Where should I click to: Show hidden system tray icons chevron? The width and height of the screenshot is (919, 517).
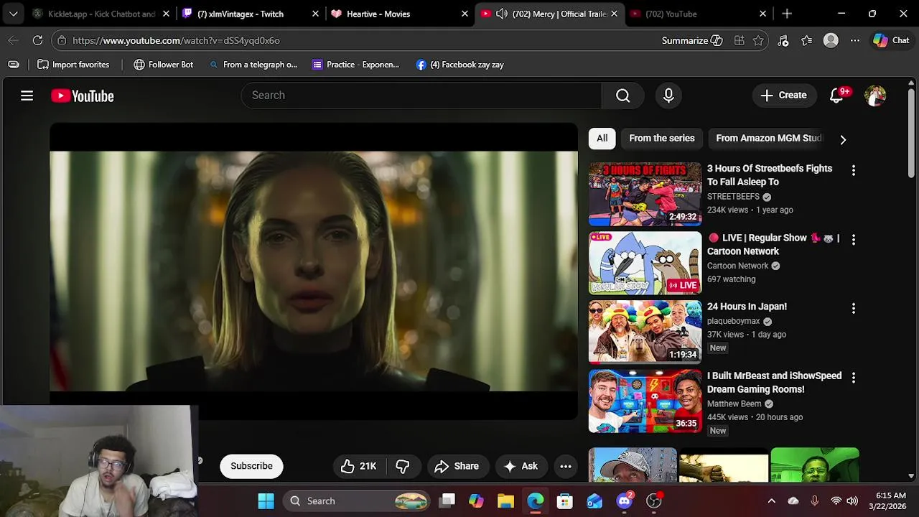click(x=772, y=501)
